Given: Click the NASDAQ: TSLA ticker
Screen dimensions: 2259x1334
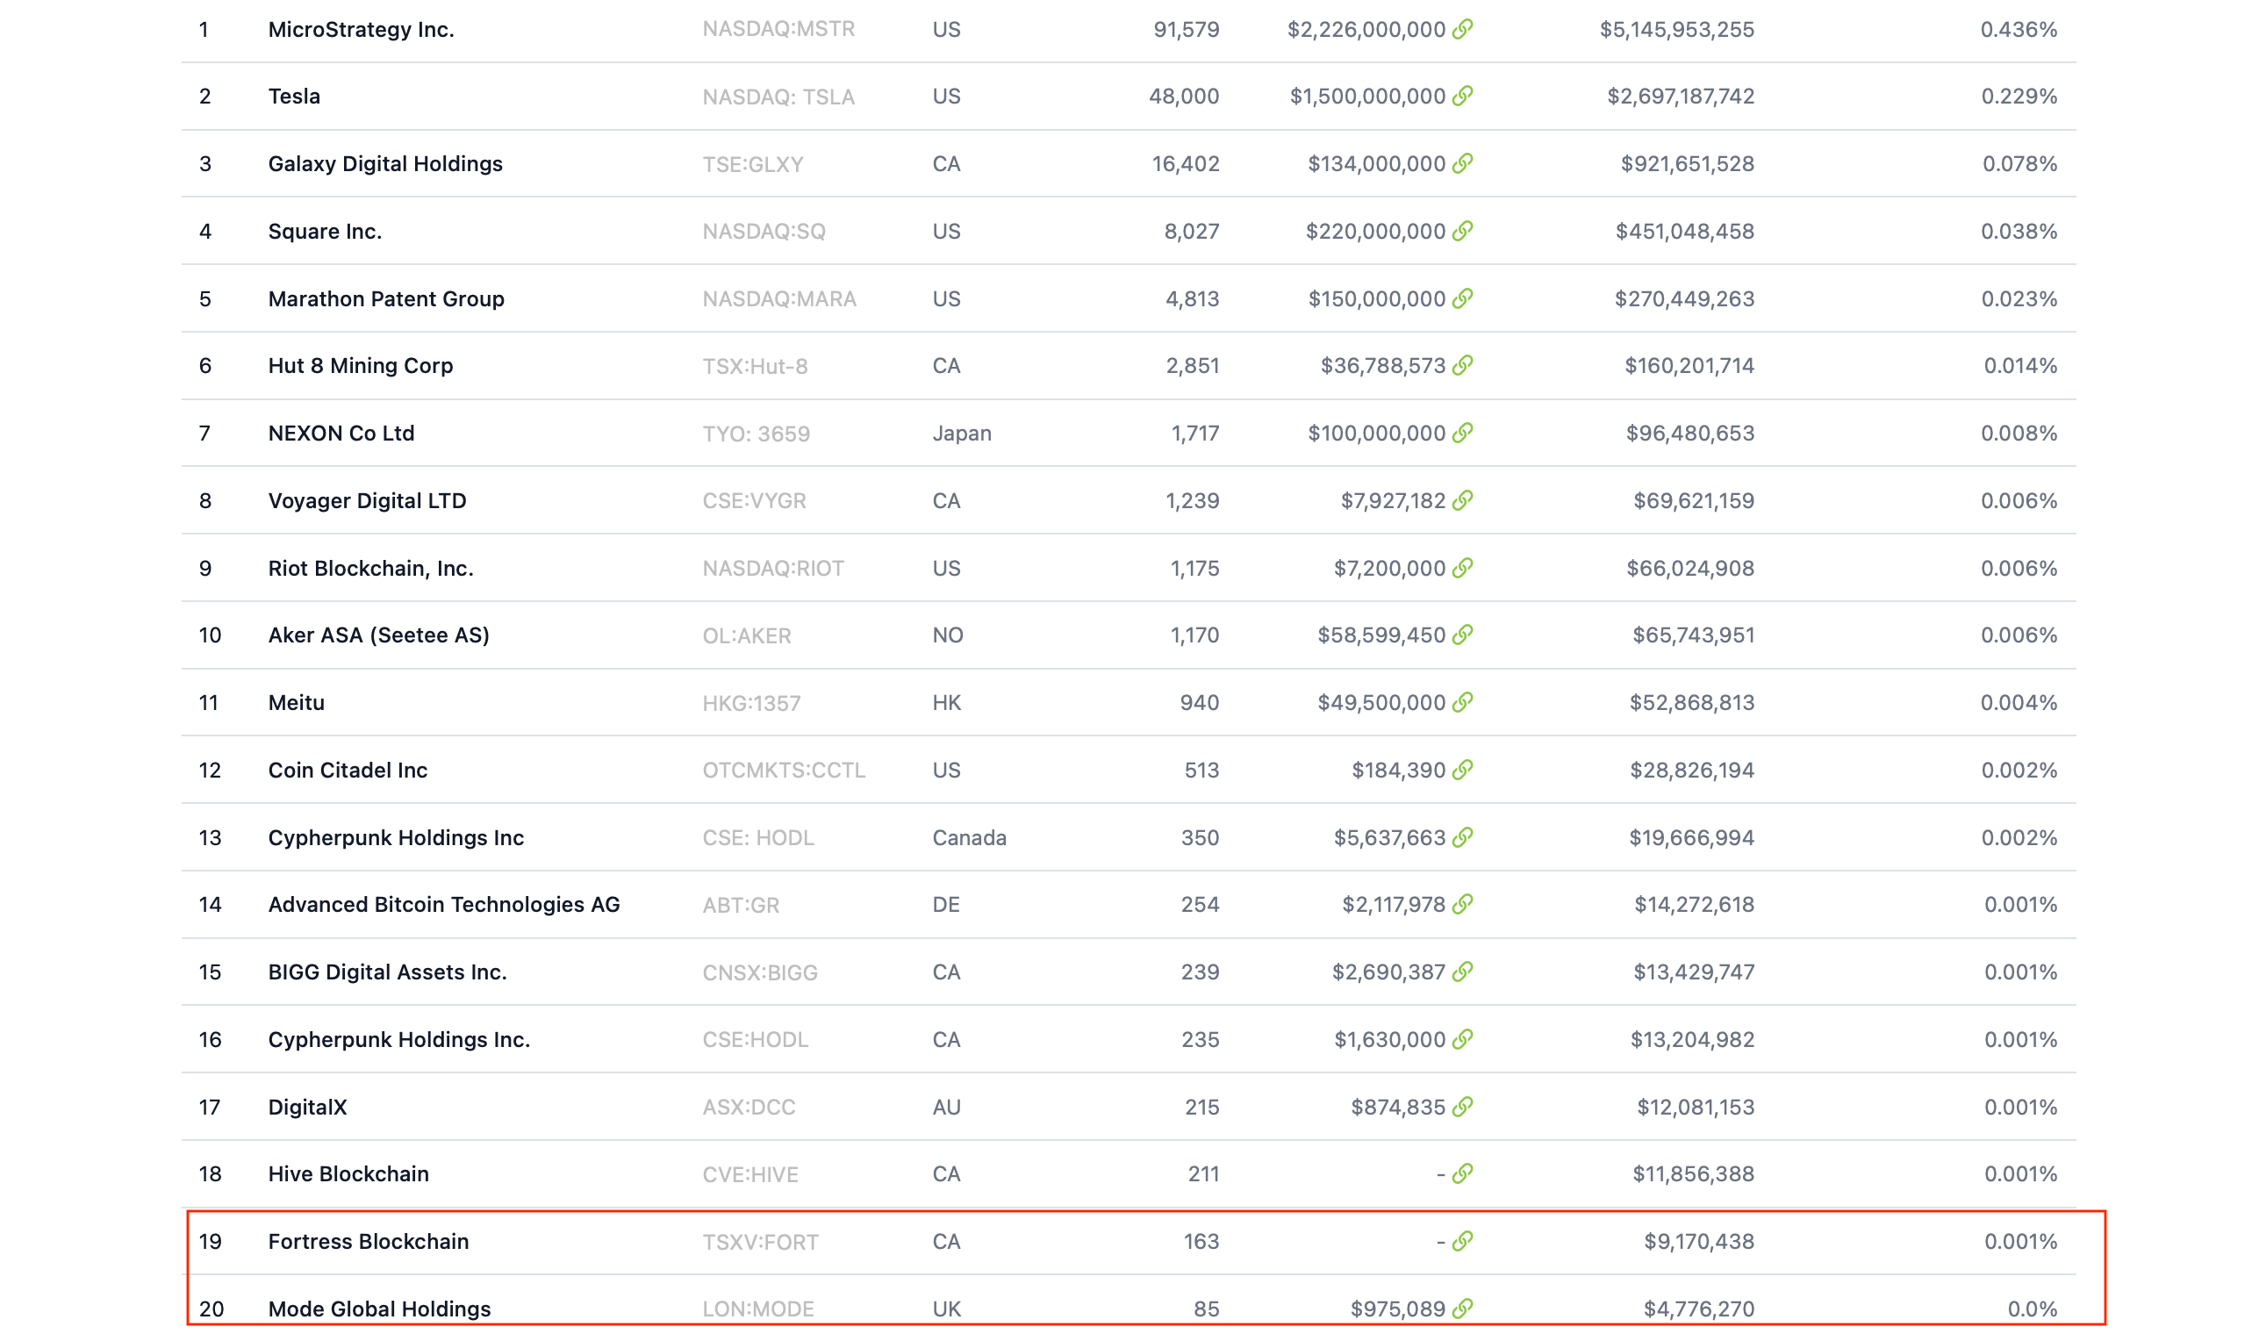Looking at the screenshot, I should tap(778, 97).
